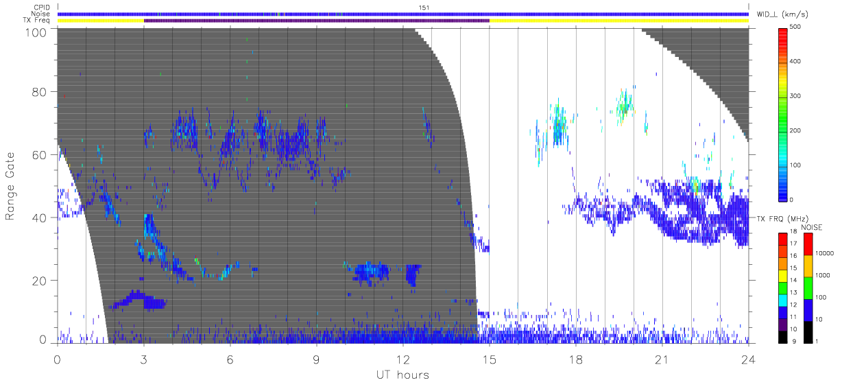Click UT hours tick label 21
842x389 pixels.
(662, 359)
